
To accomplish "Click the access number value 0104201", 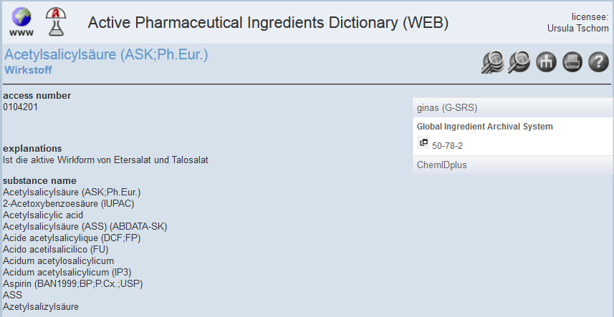I will coord(20,107).
